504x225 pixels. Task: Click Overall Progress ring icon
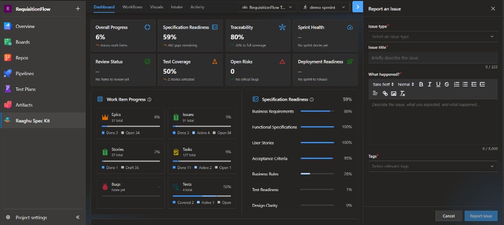click(x=147, y=28)
